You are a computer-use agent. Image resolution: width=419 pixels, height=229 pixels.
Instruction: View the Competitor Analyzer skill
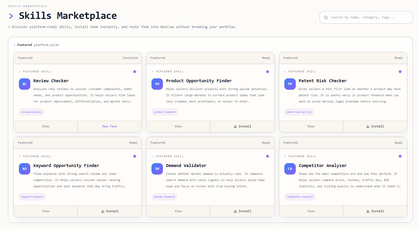(x=311, y=211)
